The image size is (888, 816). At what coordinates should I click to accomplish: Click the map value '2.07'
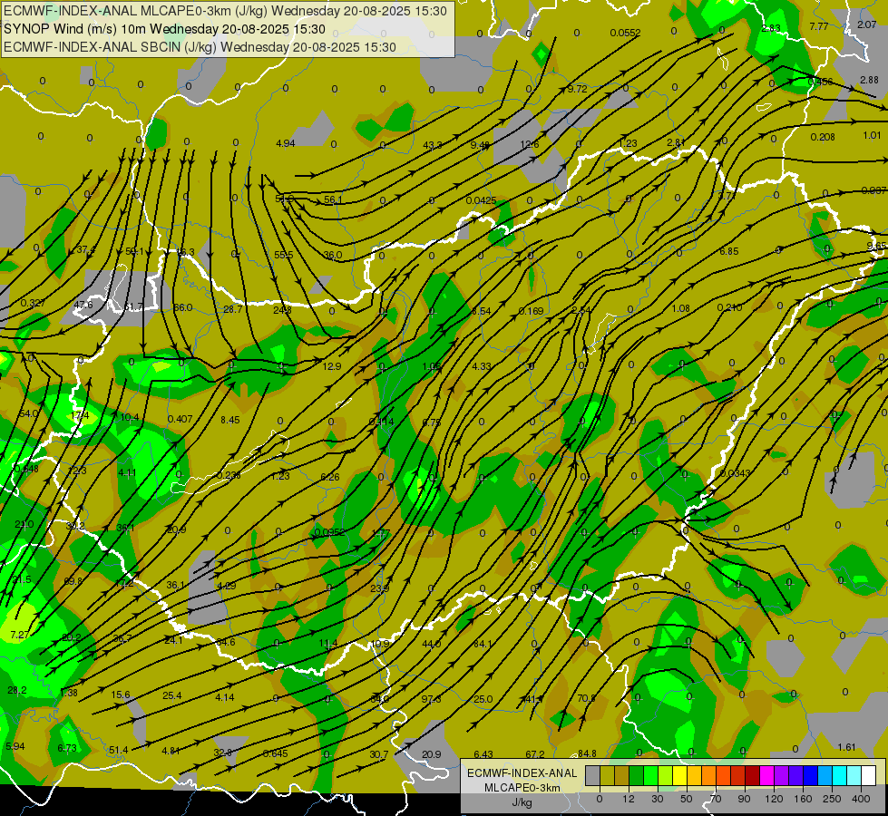(866, 24)
